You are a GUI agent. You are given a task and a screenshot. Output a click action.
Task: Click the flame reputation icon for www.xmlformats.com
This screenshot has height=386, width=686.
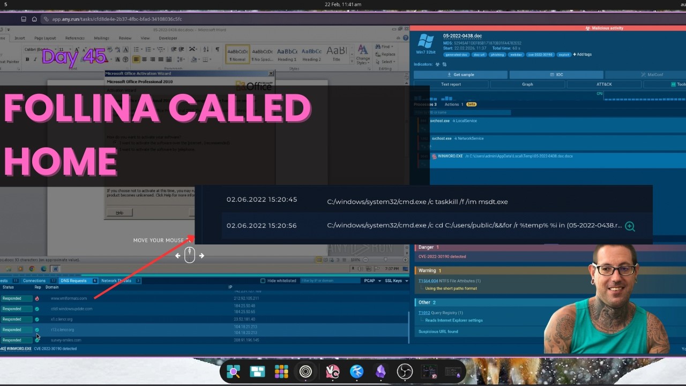37,298
